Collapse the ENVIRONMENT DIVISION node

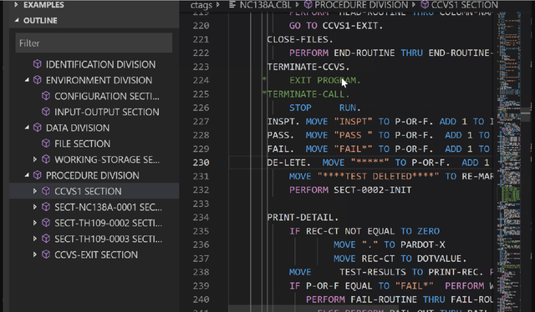coord(27,80)
